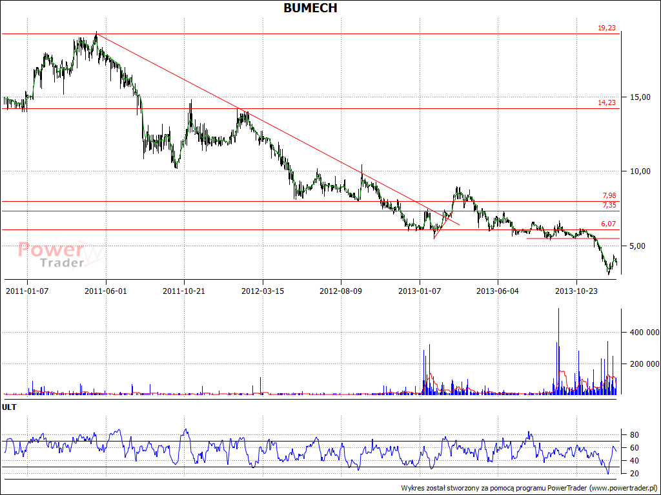Select the 6,07 support level label

click(608, 224)
